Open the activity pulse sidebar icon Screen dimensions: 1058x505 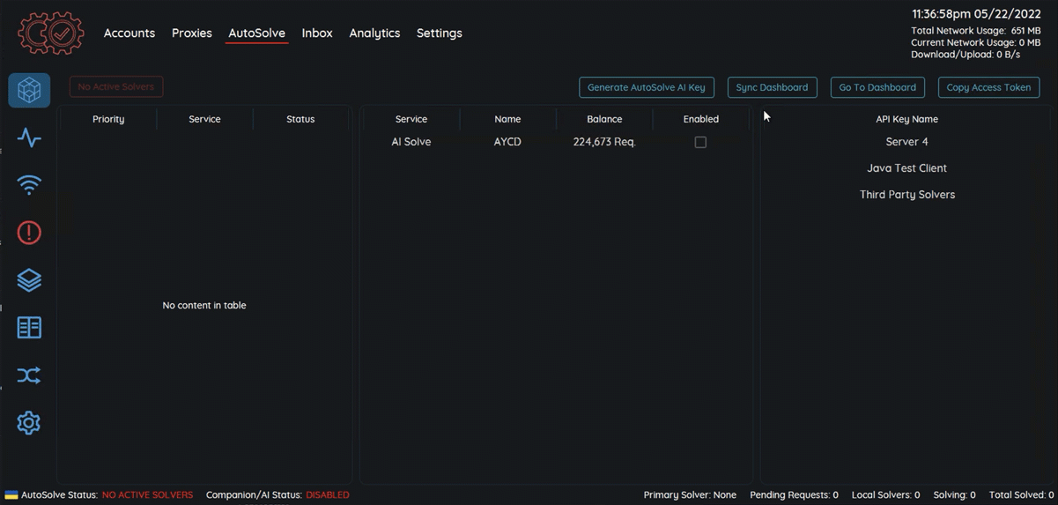click(29, 137)
